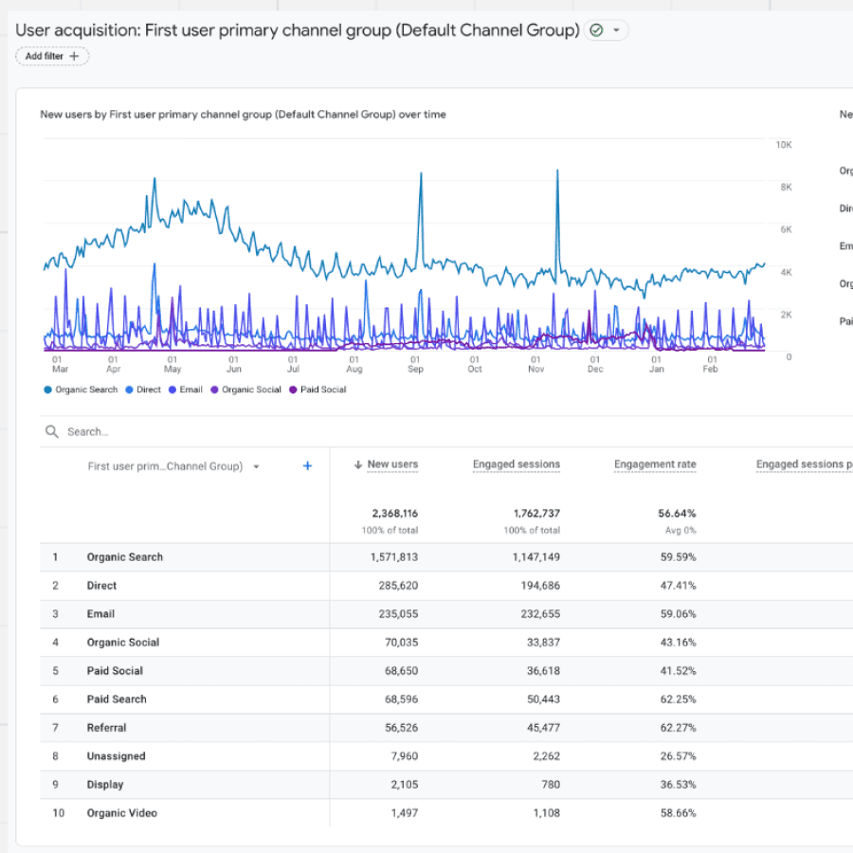This screenshot has height=853, width=853.
Task: Click the Referral row label
Action: click(106, 728)
